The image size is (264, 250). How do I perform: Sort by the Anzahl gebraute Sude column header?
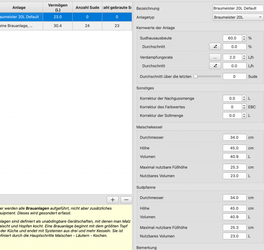point(117,7)
